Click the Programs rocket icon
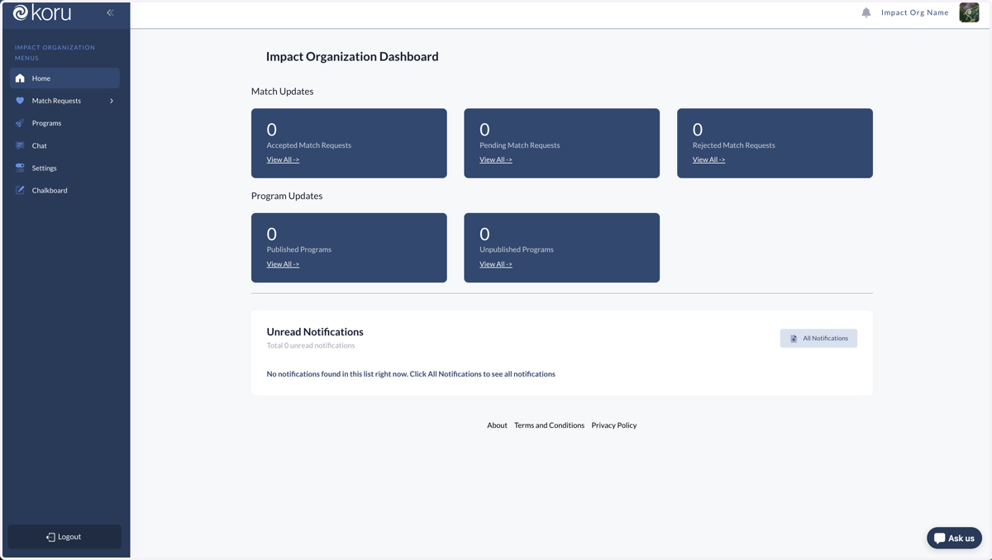992x560 pixels. 20,123
